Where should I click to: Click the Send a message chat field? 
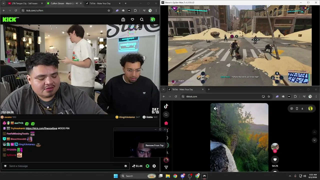66,166
